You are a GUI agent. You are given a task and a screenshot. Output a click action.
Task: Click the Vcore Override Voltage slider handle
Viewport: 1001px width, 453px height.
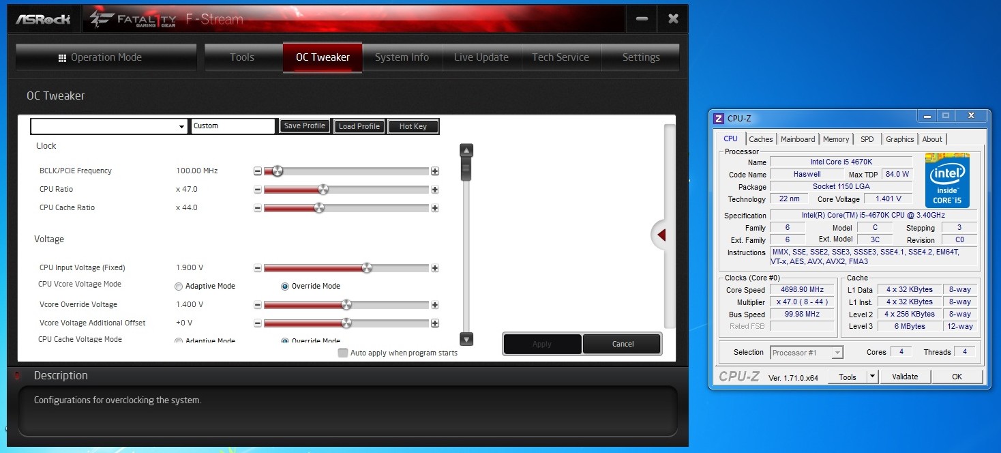coord(346,305)
